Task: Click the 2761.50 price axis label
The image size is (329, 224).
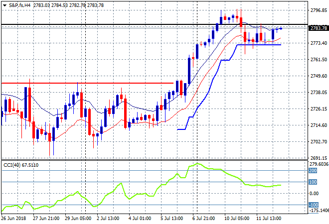Action: 319,60
